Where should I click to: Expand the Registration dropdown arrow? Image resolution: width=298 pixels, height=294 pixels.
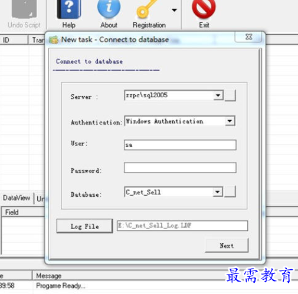[x=174, y=10]
